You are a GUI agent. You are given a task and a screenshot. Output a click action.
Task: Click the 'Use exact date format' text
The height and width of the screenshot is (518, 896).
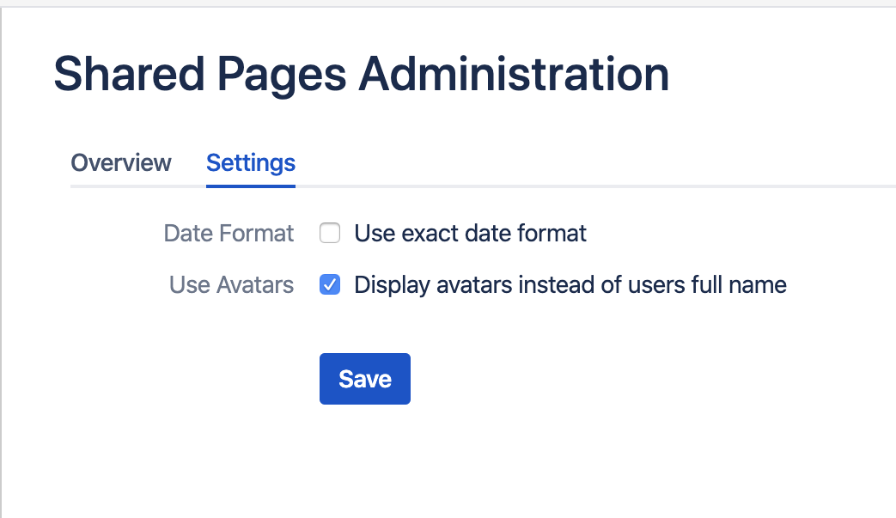[x=470, y=233]
